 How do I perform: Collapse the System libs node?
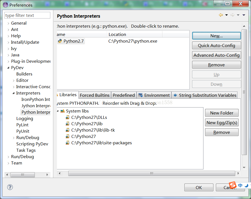[x=57, y=111]
